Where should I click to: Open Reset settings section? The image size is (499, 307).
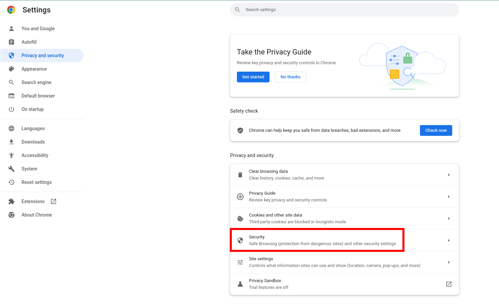pyautogui.click(x=42, y=182)
